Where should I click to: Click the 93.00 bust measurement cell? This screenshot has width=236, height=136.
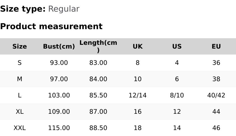(x=59, y=63)
